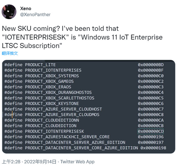Click the 0x000000BD hex value

coord(151,65)
